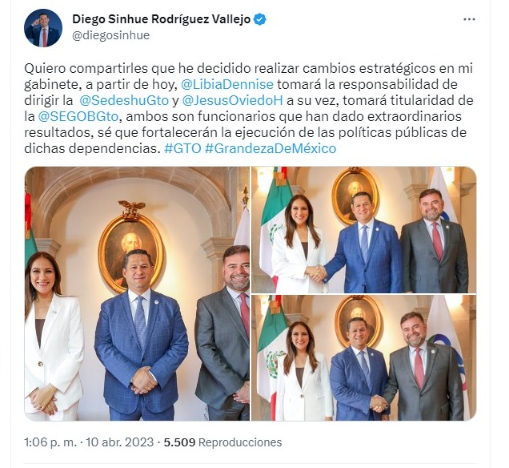Click the 1:06 p. m. timestamp

(50, 442)
